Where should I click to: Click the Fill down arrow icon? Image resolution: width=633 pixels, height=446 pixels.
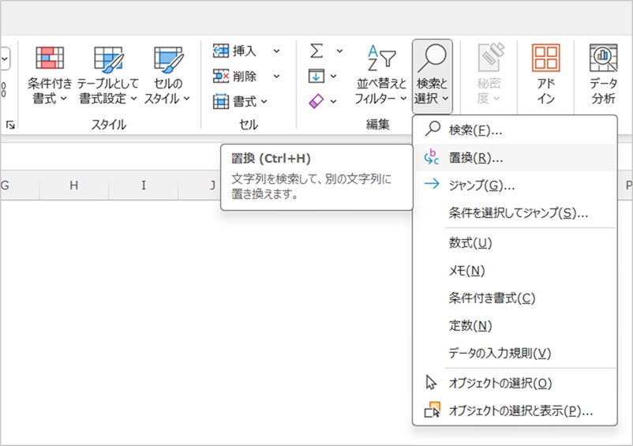click(316, 76)
